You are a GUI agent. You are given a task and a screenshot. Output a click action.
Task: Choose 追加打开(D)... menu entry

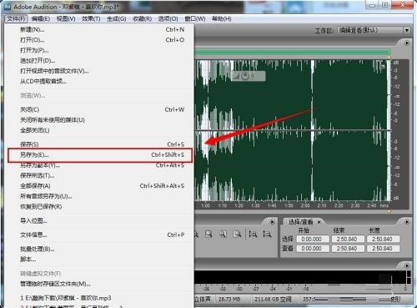click(x=100, y=61)
